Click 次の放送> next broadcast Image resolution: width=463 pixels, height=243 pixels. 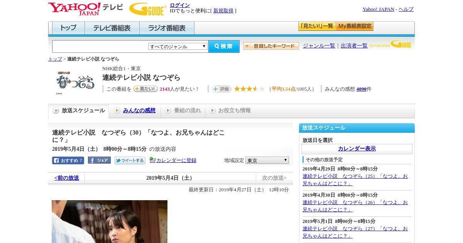tap(274, 178)
